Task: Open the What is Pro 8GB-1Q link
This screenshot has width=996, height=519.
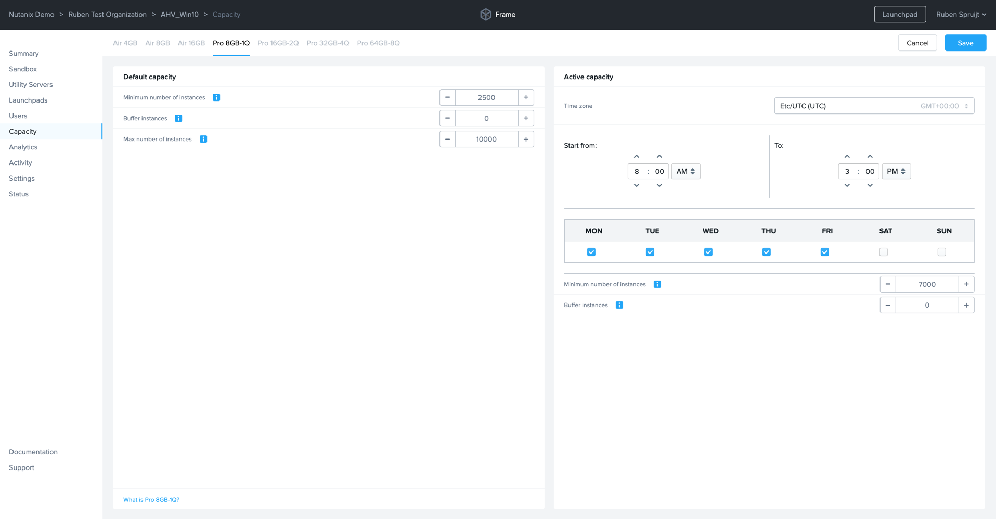Action: click(x=151, y=500)
